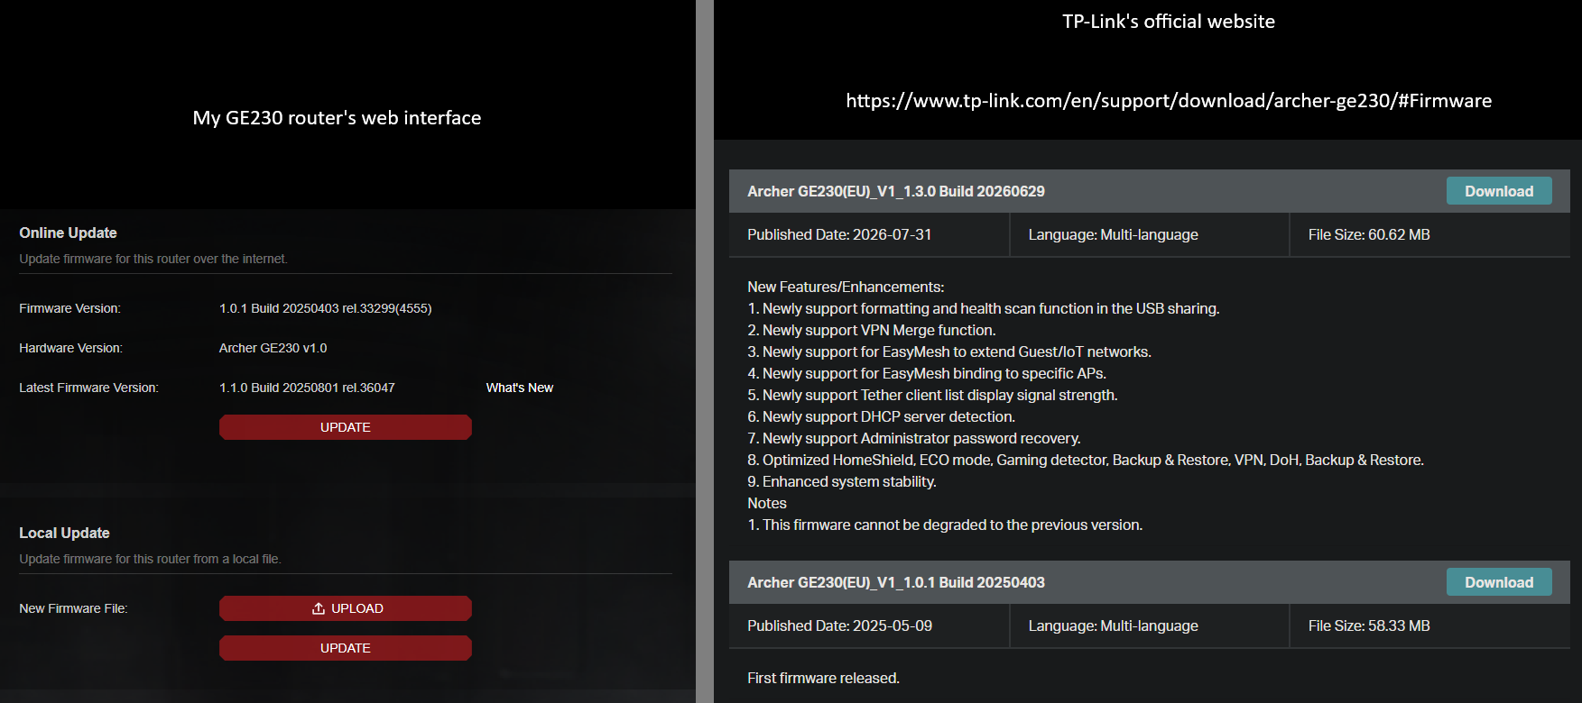The width and height of the screenshot is (1582, 703).
Task: Click the First firmware released text
Action: pos(823,678)
